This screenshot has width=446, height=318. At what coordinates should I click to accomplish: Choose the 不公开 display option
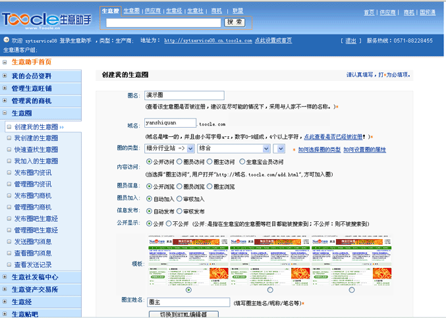pyautogui.click(x=168, y=224)
